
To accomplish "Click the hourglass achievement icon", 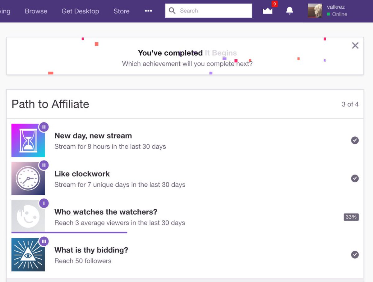I will 28,140.
